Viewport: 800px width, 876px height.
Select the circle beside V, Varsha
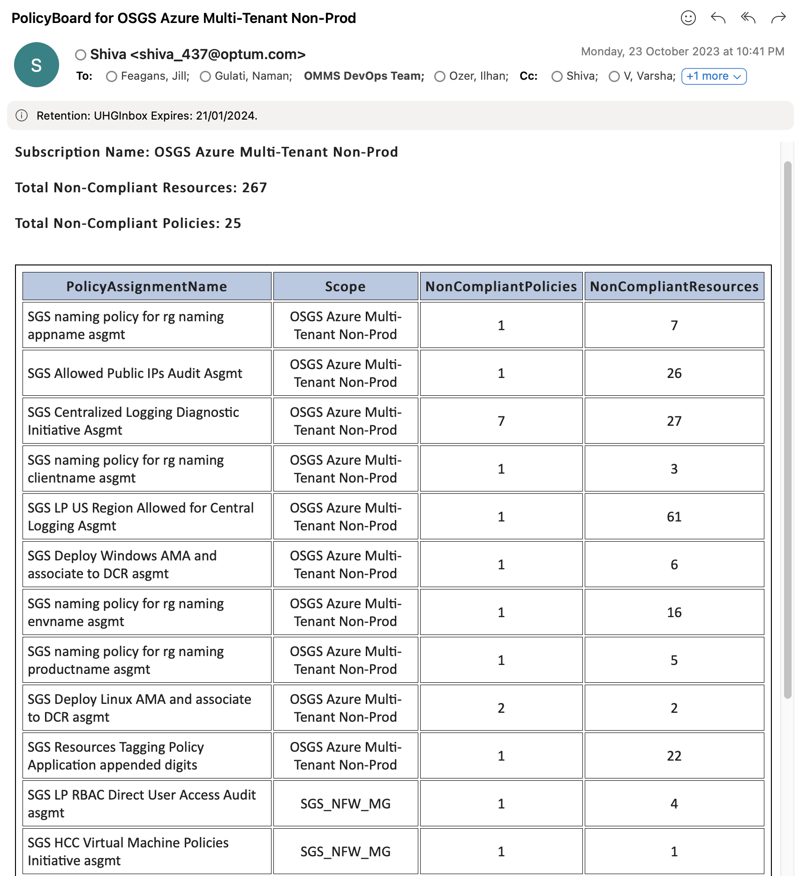coord(614,76)
